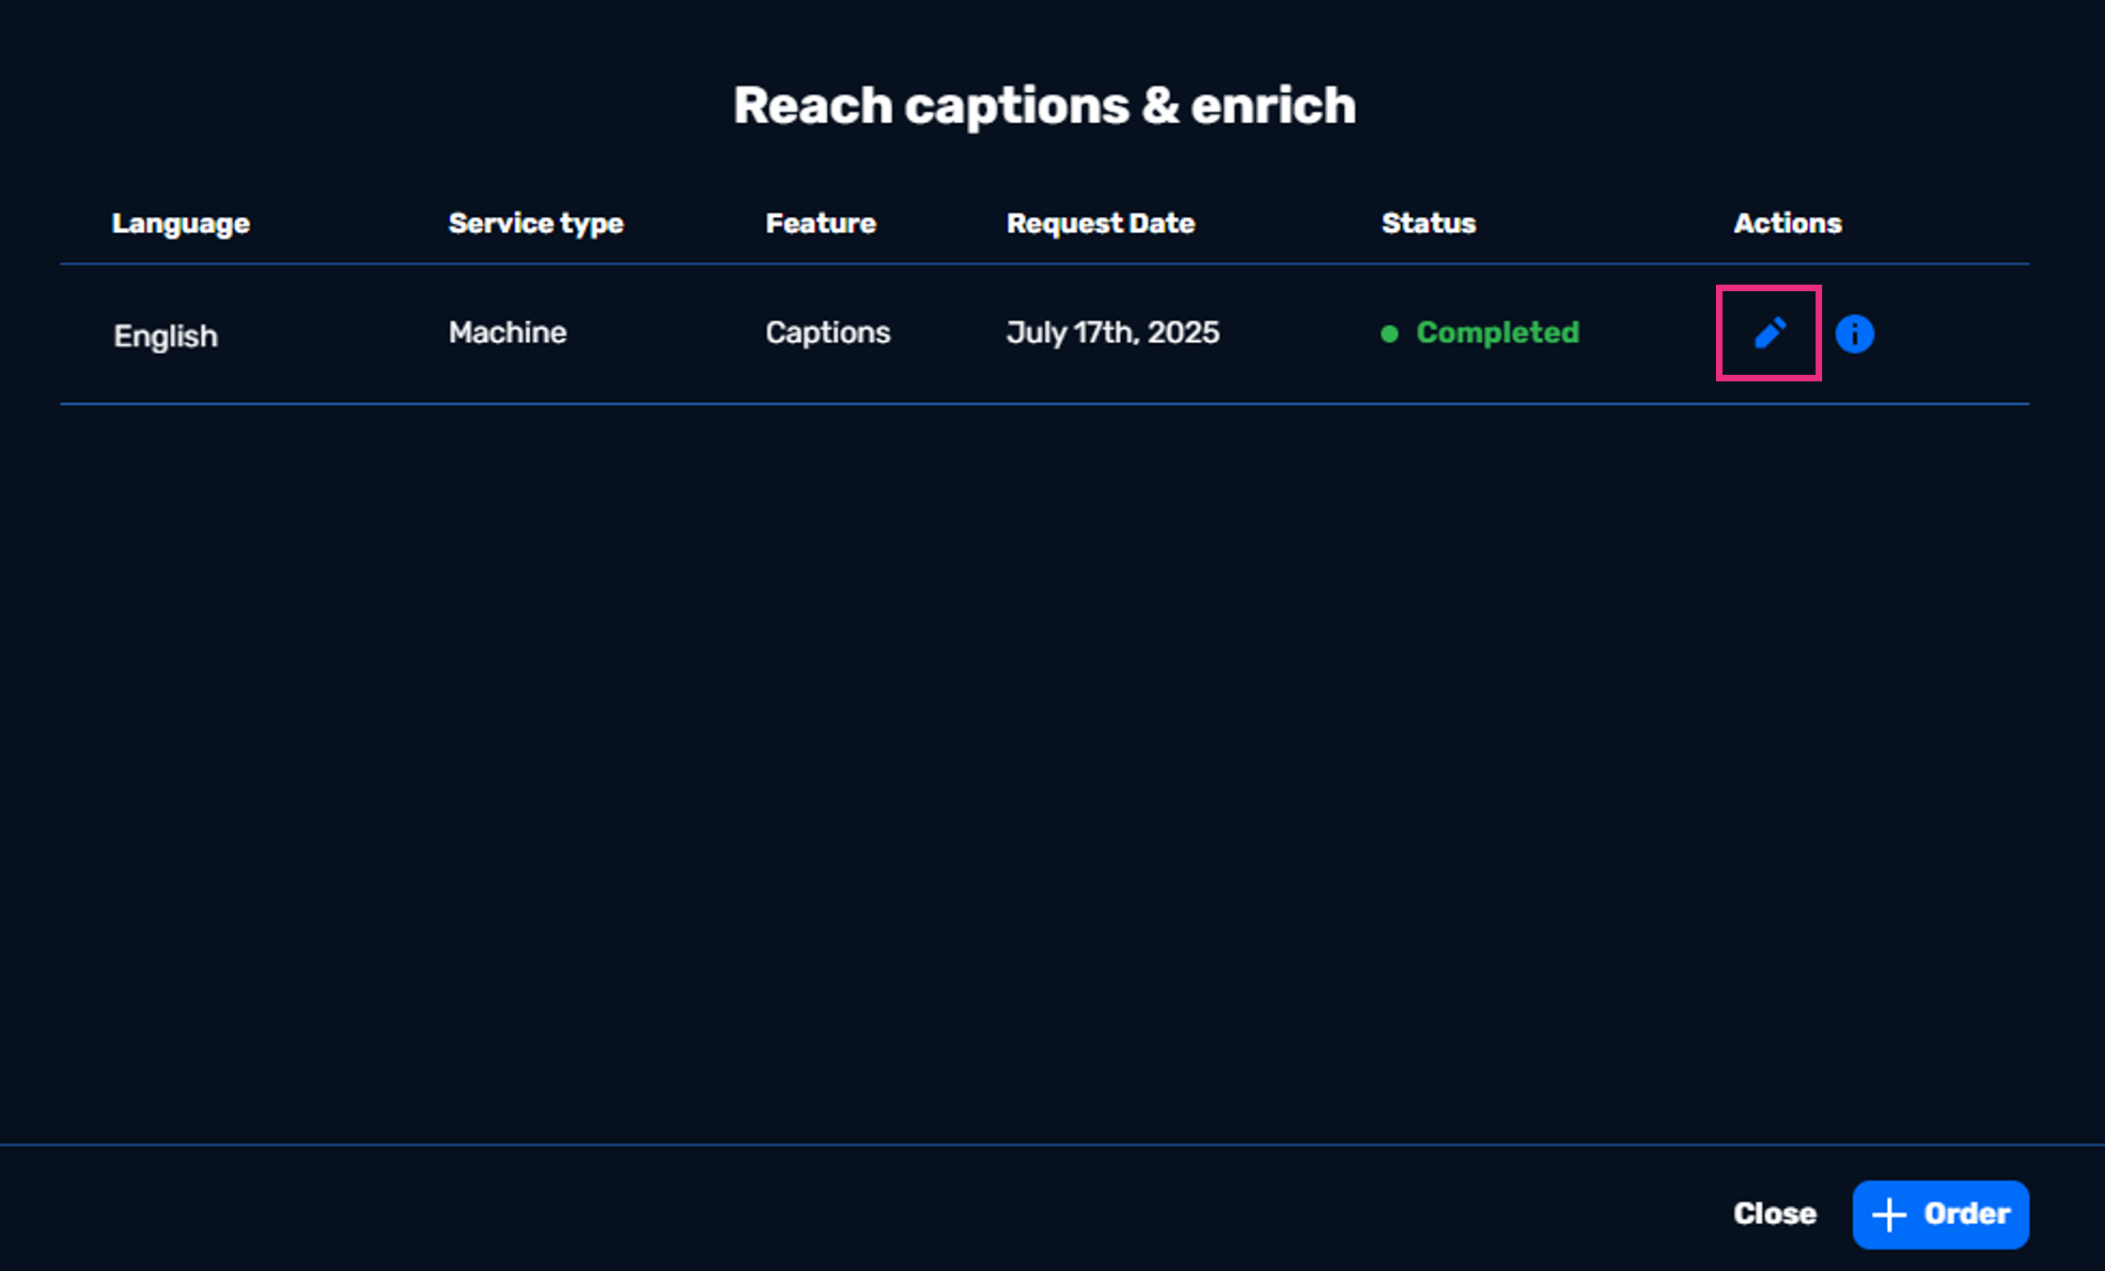Click the Status column header
The height and width of the screenshot is (1271, 2105).
point(1428,224)
